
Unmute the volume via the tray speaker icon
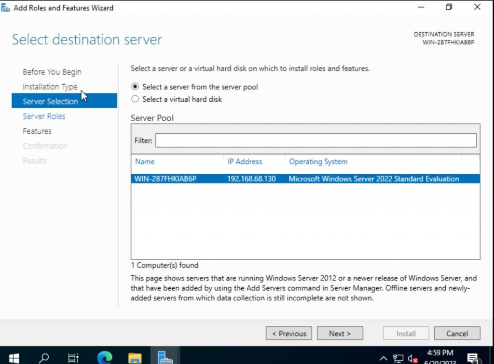(412, 358)
